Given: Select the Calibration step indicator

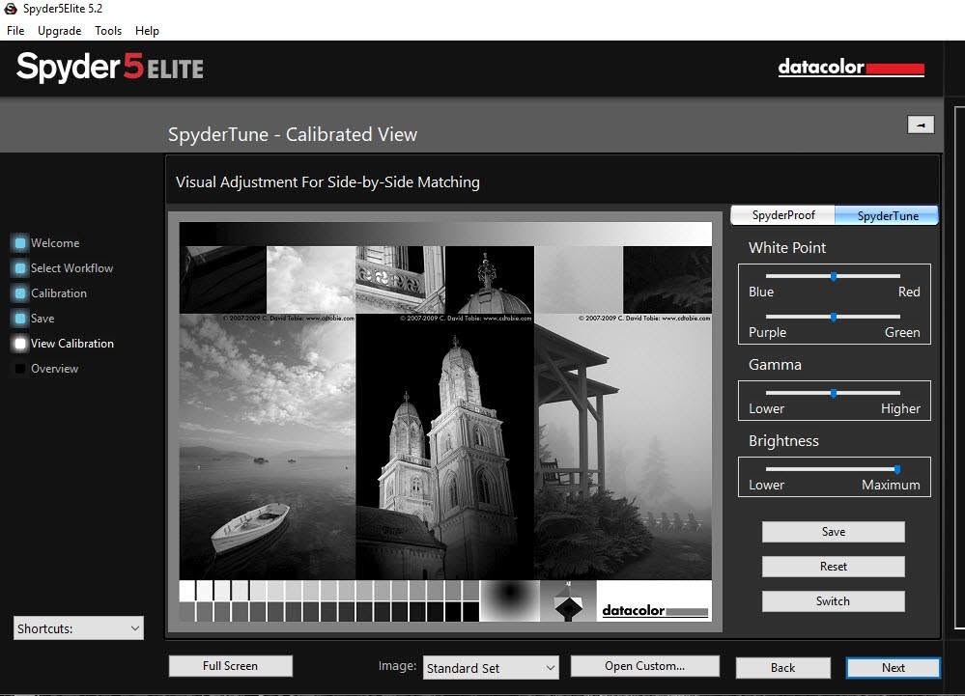Looking at the screenshot, I should pos(20,293).
